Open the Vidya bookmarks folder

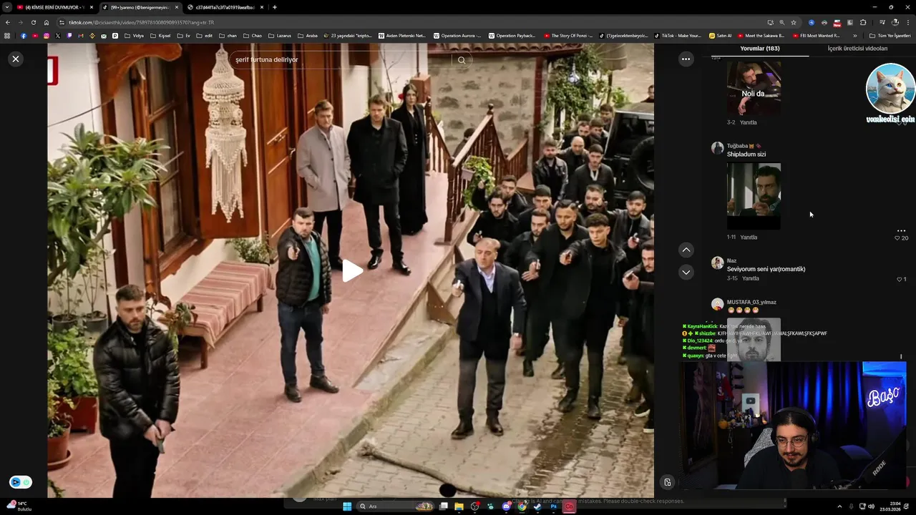point(134,36)
